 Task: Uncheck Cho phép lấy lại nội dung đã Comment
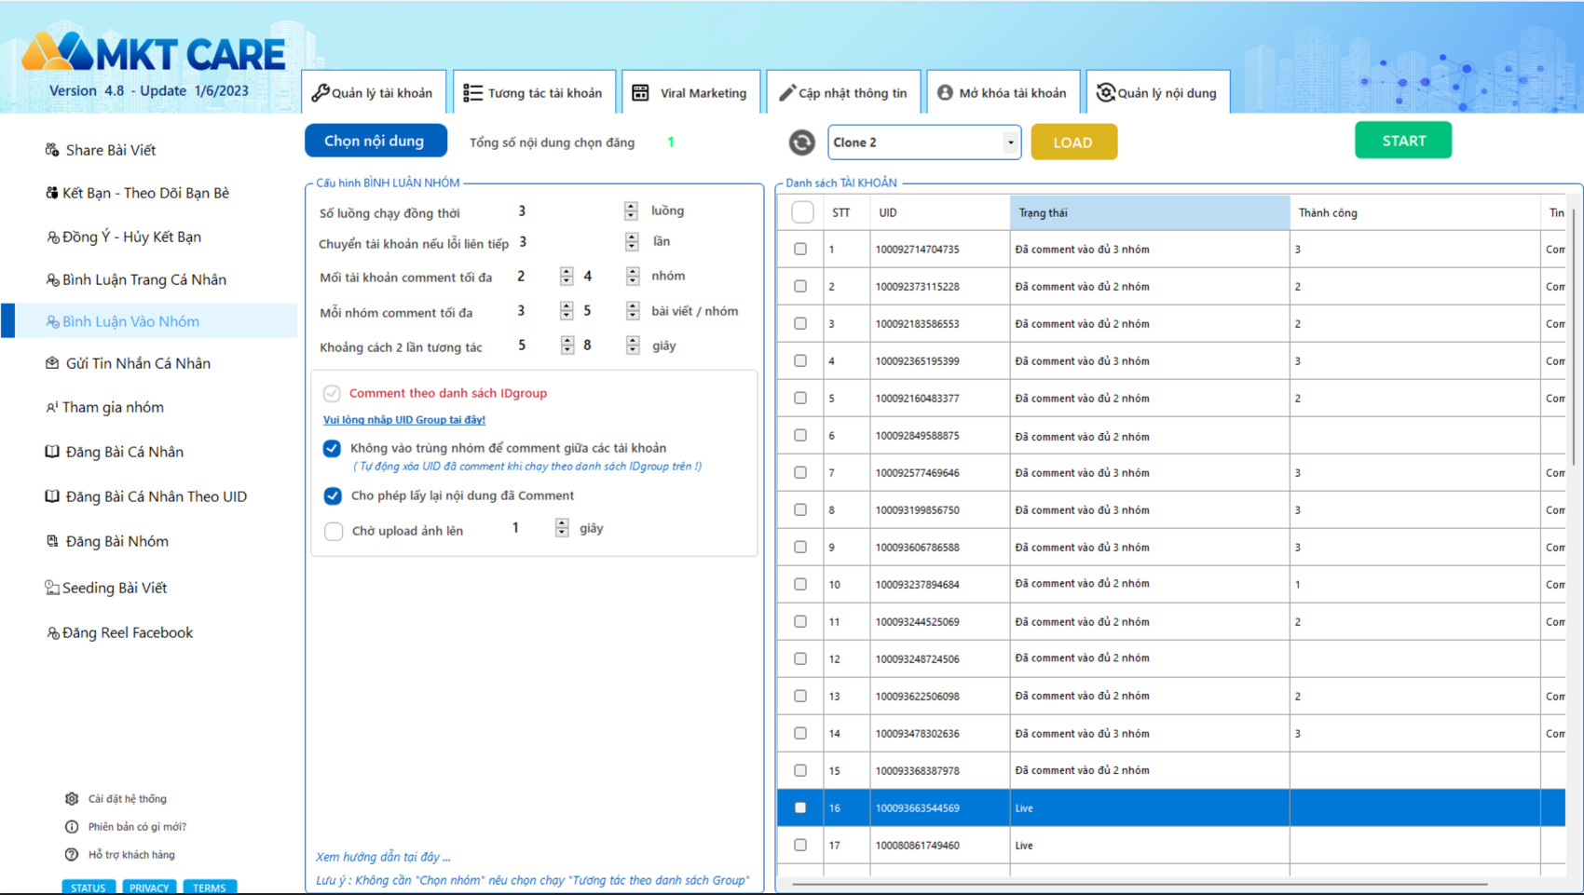(333, 495)
